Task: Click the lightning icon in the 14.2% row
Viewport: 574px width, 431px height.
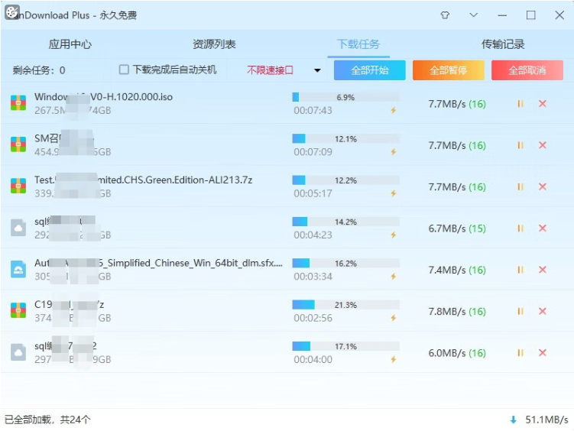Action: click(394, 235)
